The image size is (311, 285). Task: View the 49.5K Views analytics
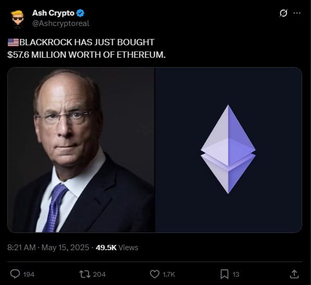point(117,248)
